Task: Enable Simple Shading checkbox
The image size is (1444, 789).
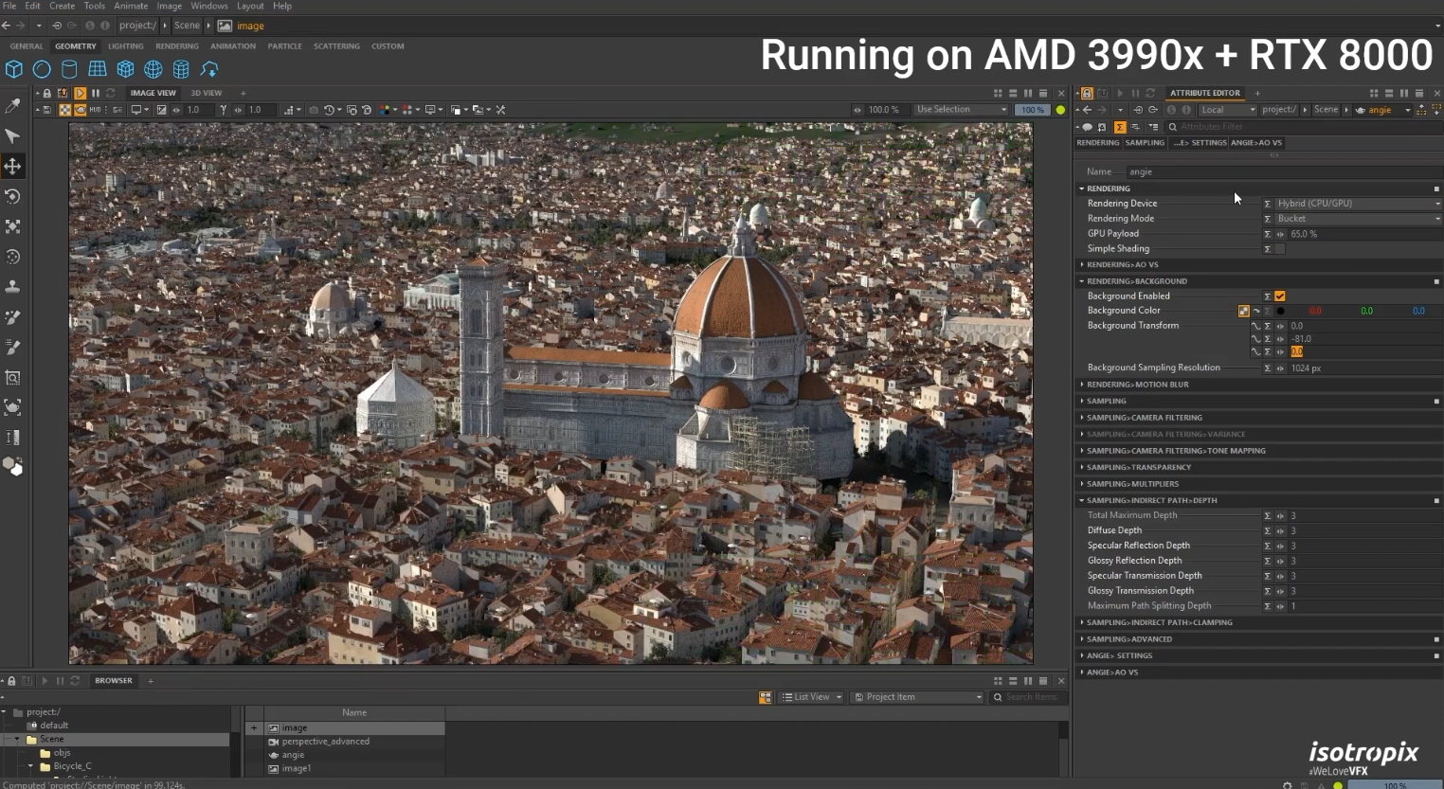Action: coord(1280,249)
